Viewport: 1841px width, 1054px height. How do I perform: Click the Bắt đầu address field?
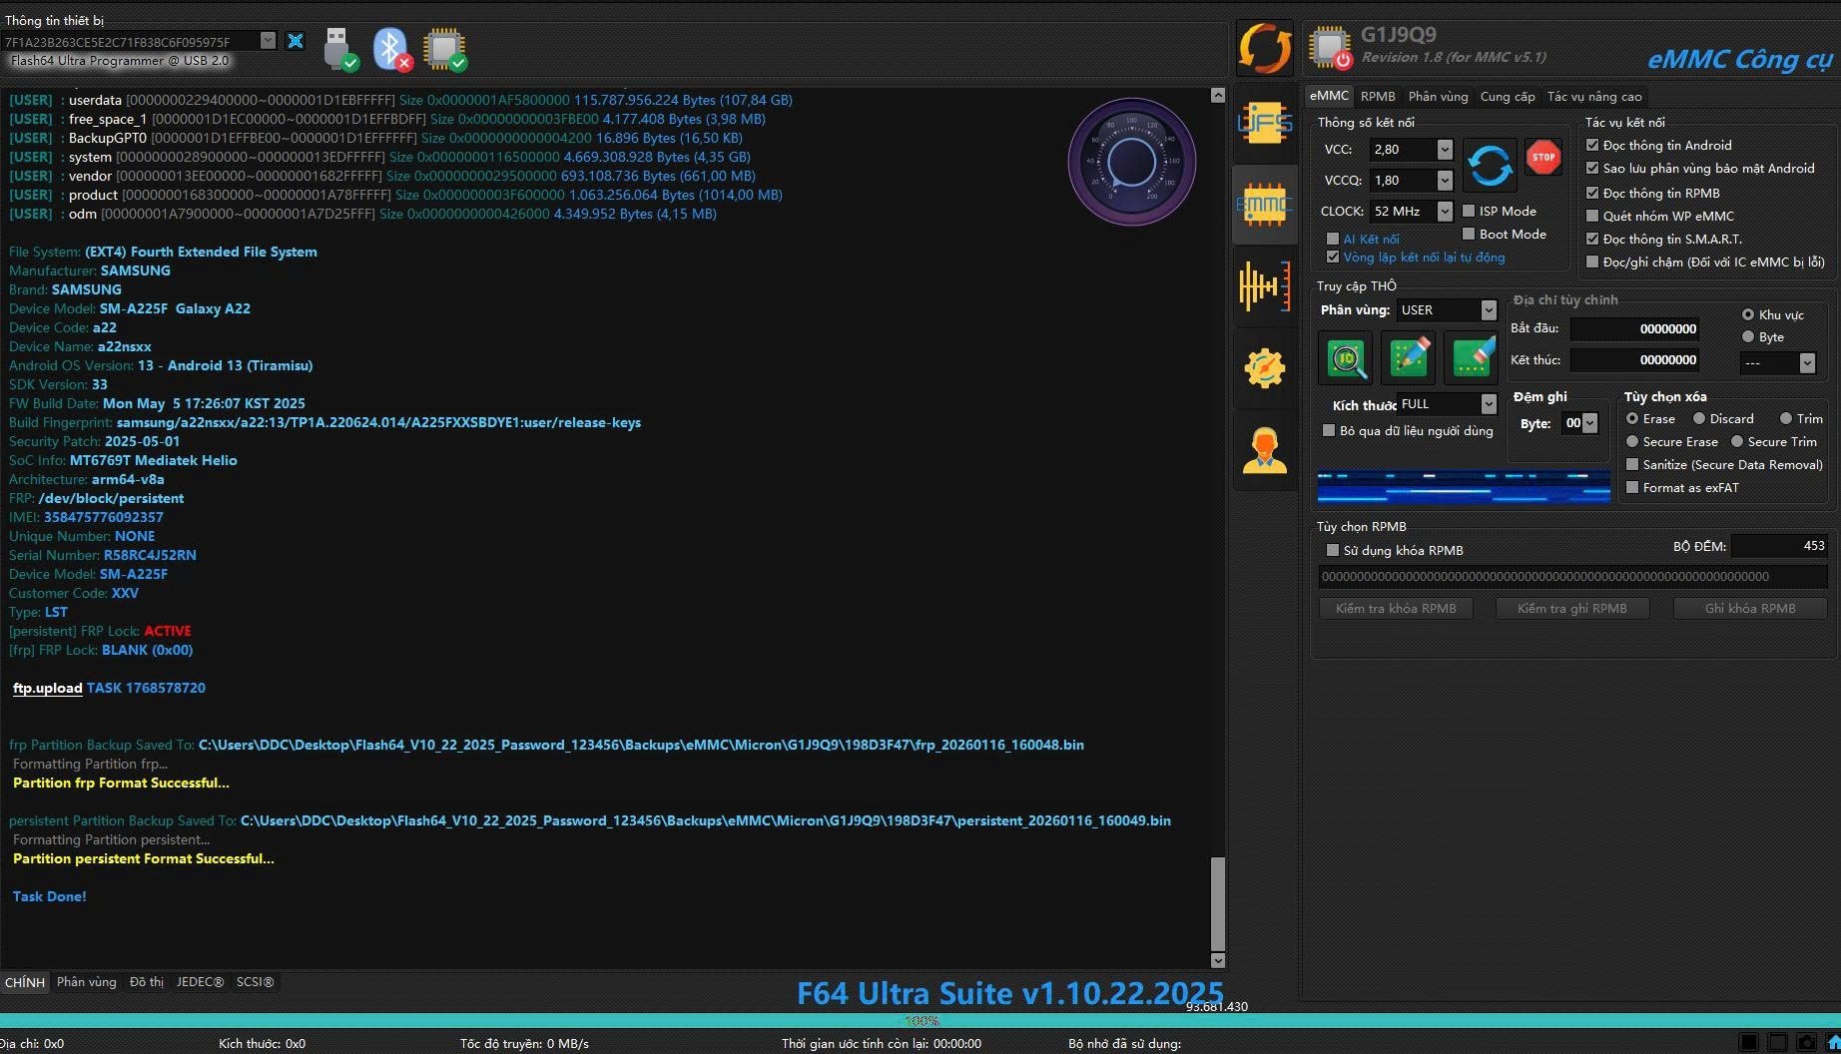(x=1635, y=328)
